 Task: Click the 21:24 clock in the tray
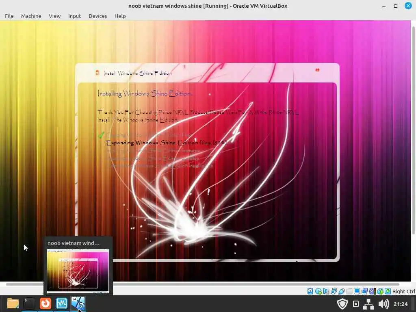coord(400,304)
